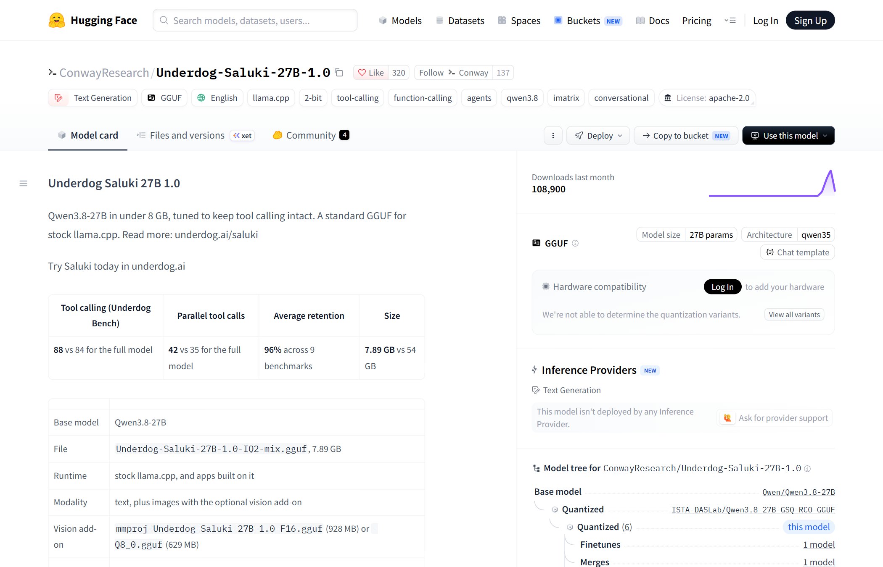The height and width of the screenshot is (567, 883).
Task: Click the Like heart button
Action: (371, 73)
